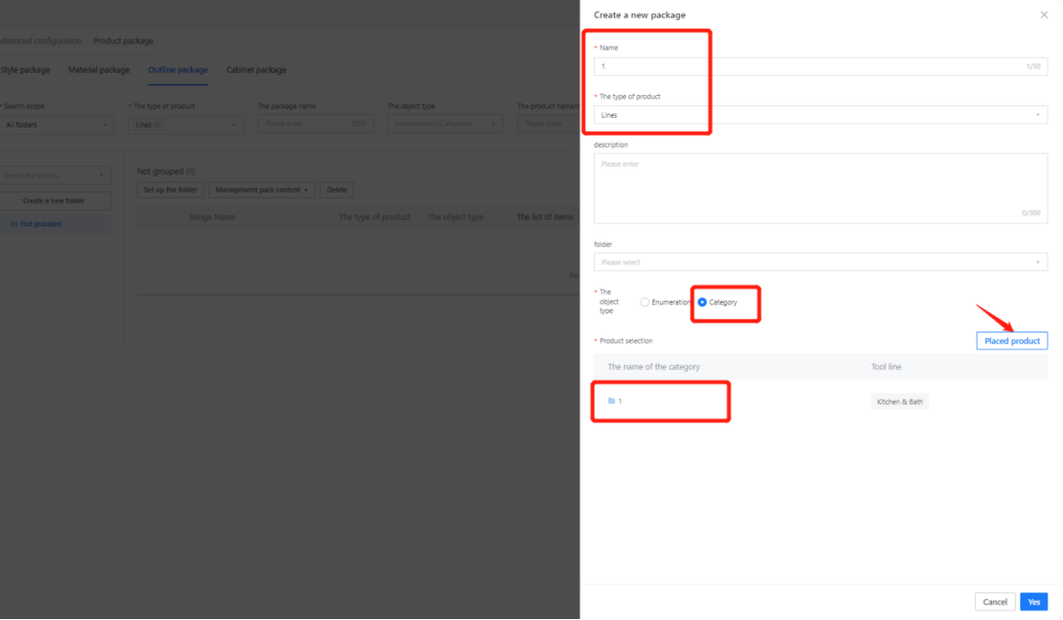
Task: Click The object type column header in table
Action: pos(456,218)
